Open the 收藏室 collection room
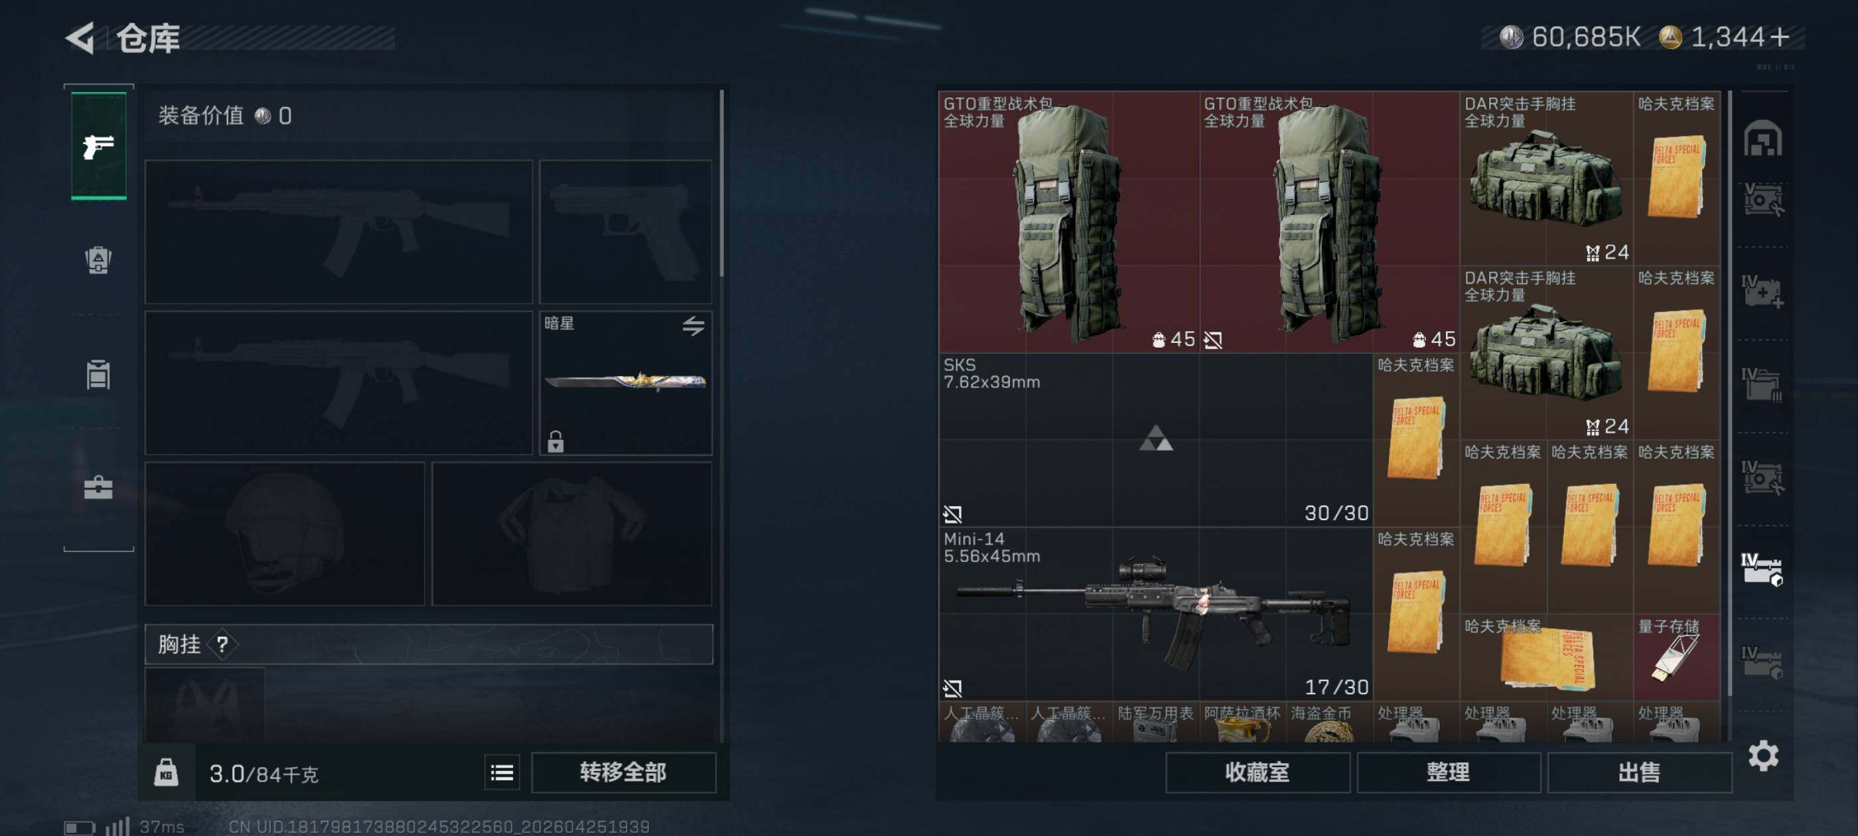Screen dimensions: 1858x836 (1257, 772)
